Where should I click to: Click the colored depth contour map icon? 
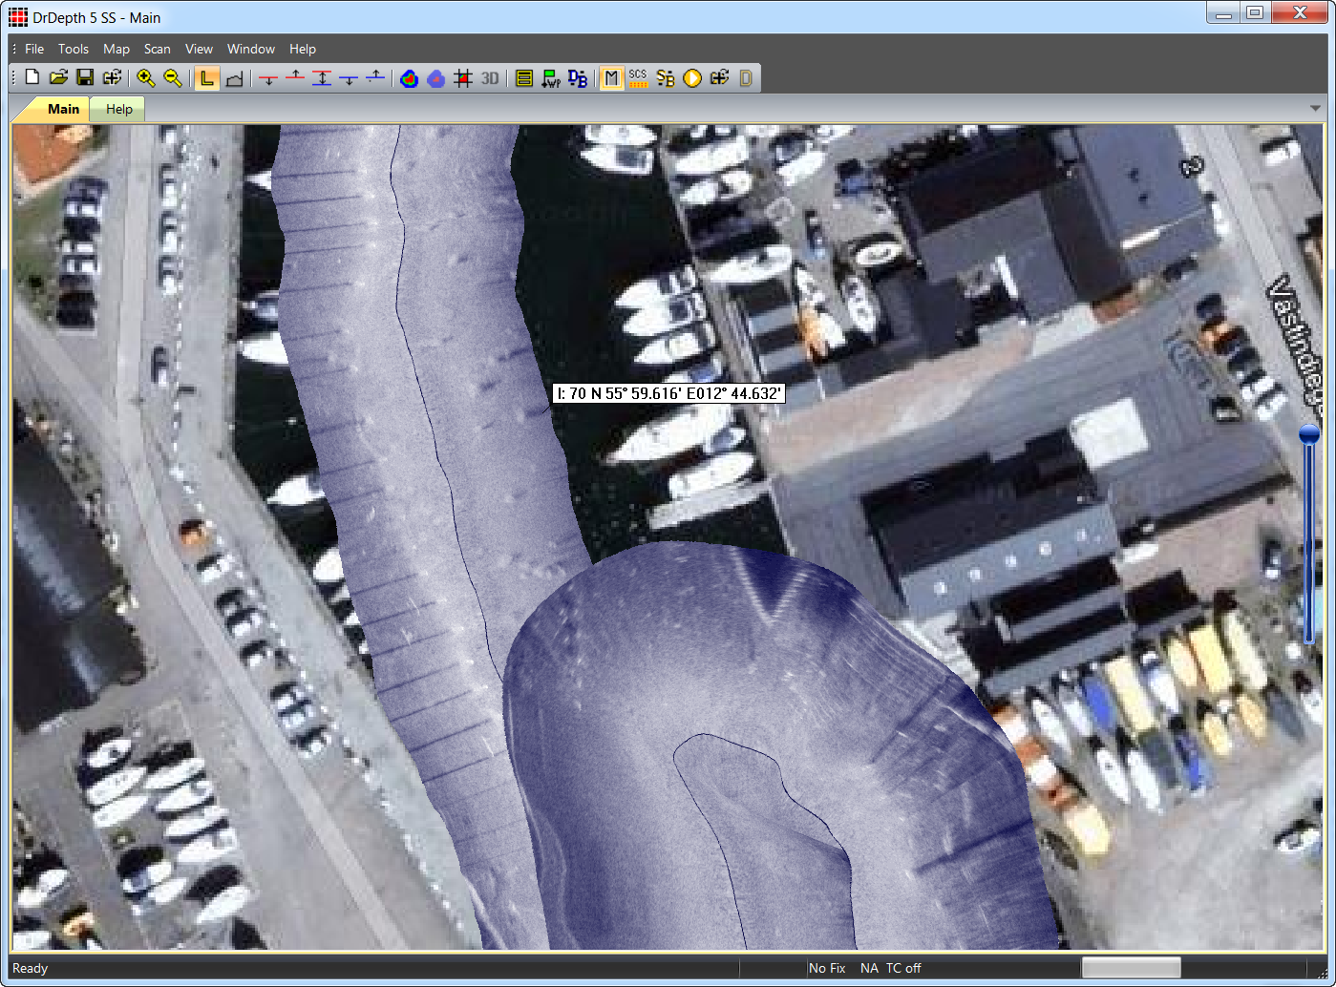point(410,78)
